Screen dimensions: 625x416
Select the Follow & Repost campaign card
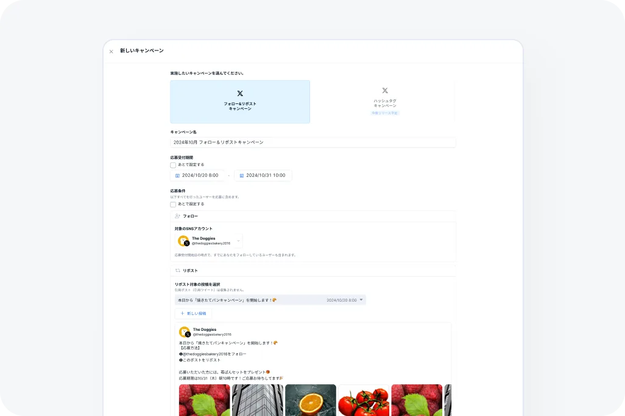240,102
